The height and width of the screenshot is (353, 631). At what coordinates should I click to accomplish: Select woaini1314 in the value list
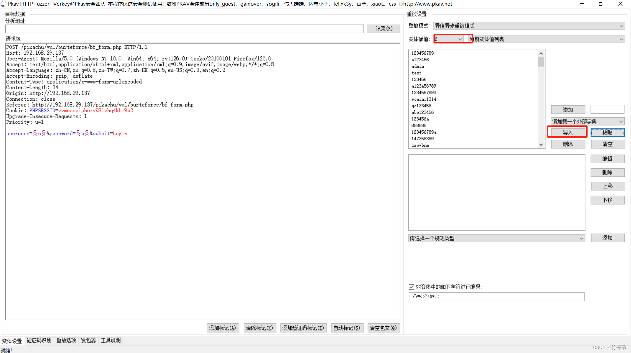pyautogui.click(x=424, y=99)
